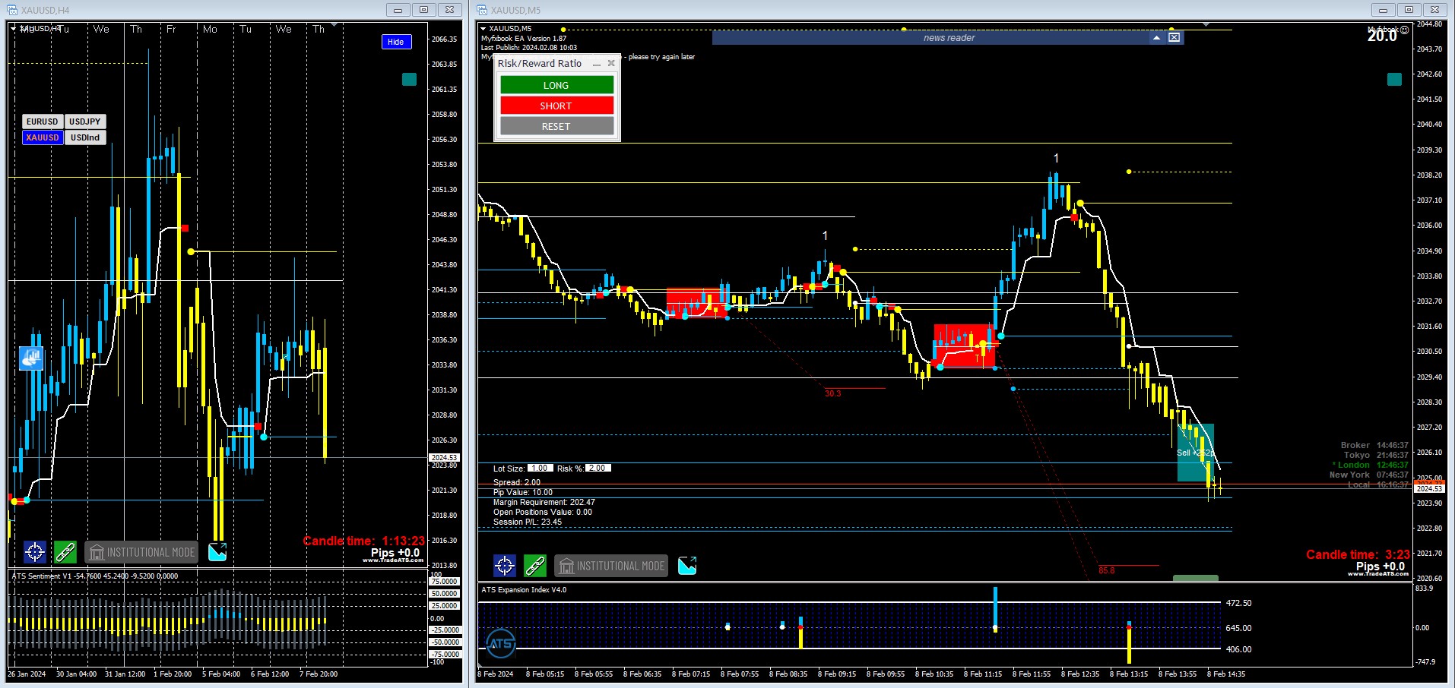
Task: Maximize the XAUUSD,M5 chart window
Action: tap(1409, 10)
